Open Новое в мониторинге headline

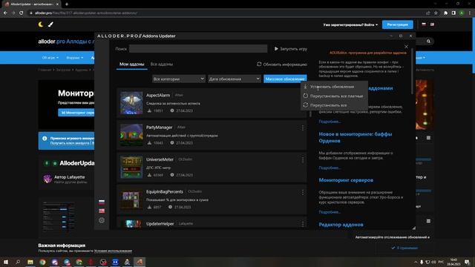(x=356, y=137)
